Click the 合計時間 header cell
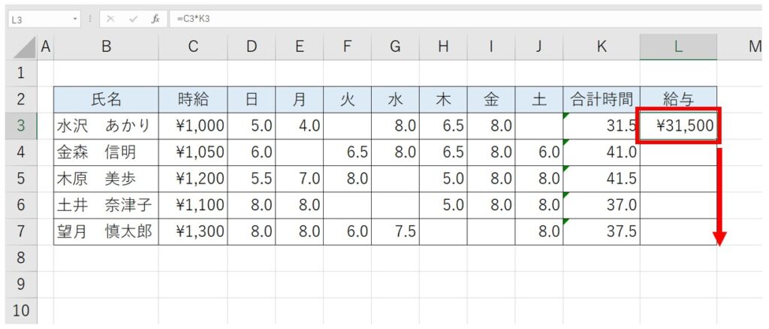 pos(602,98)
